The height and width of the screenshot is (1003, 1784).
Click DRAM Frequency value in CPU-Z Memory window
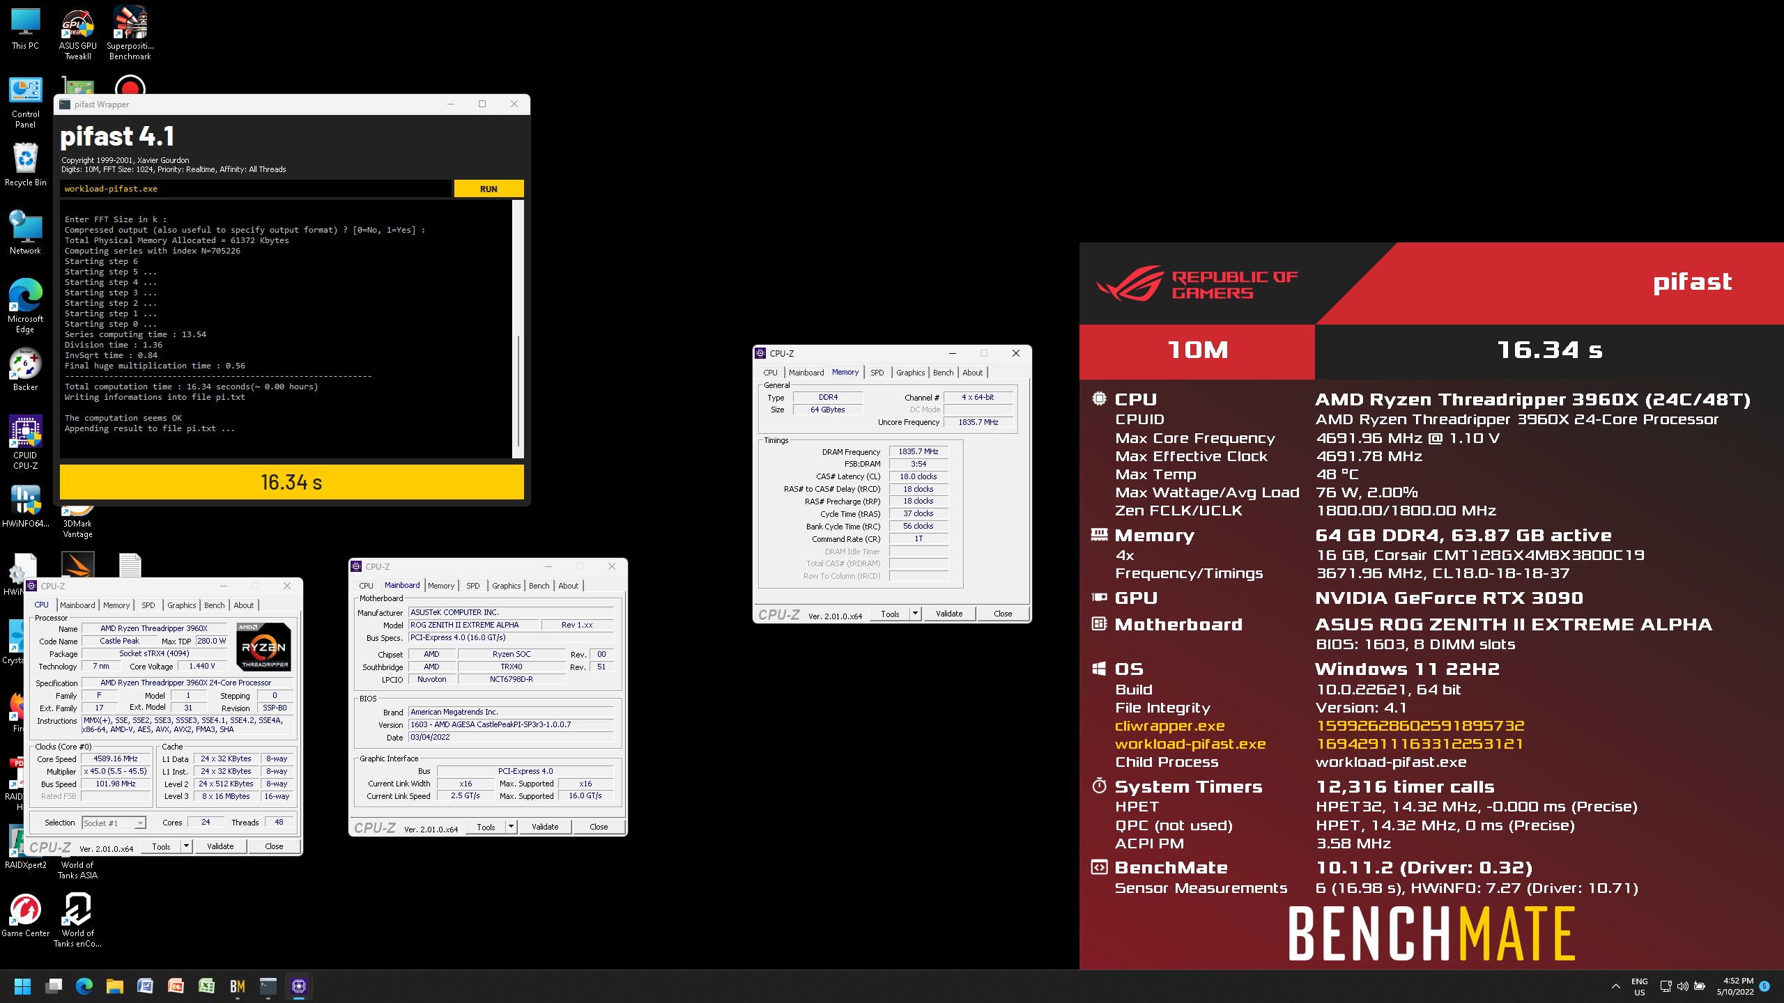pos(918,451)
